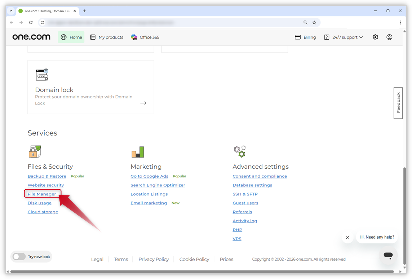Expand the 24/7 support dropdown
Screen dimensions: 412x279
[343, 37]
